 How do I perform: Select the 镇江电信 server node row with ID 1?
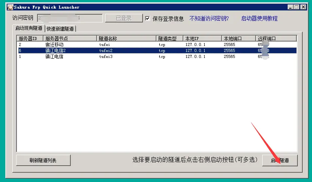[x=157, y=56]
